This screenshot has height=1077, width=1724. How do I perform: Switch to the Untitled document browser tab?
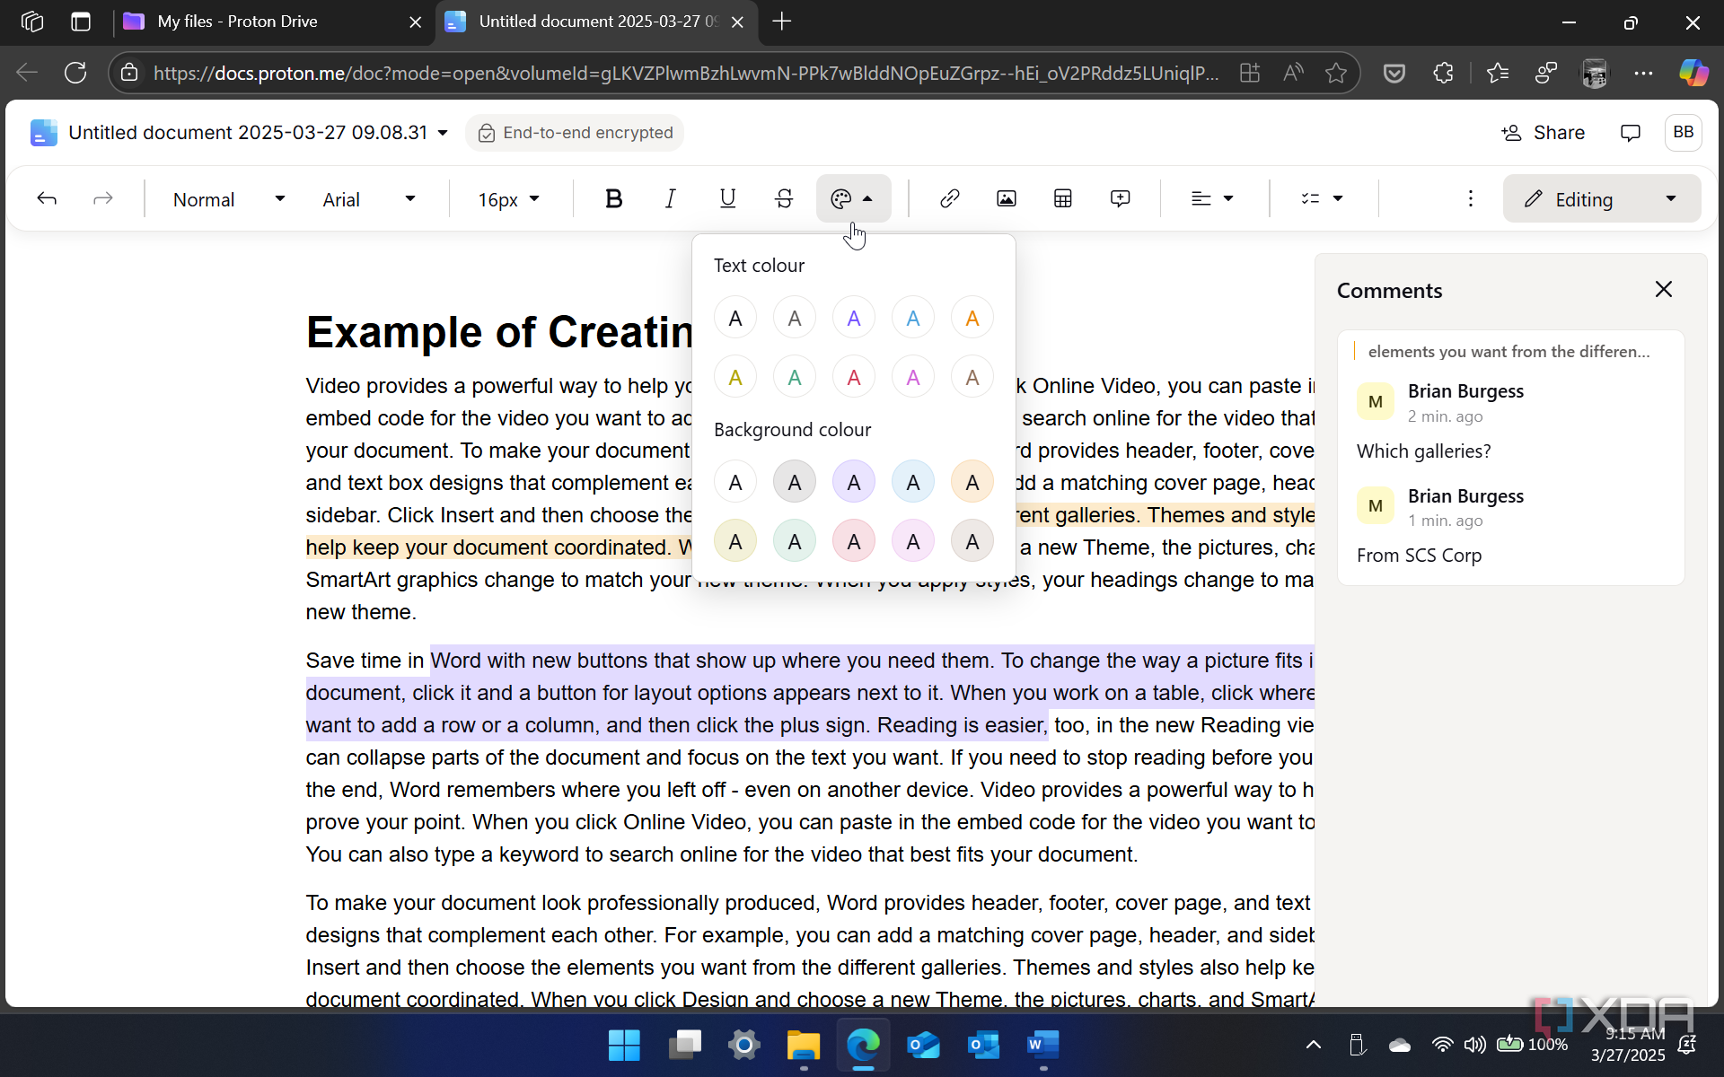click(596, 22)
